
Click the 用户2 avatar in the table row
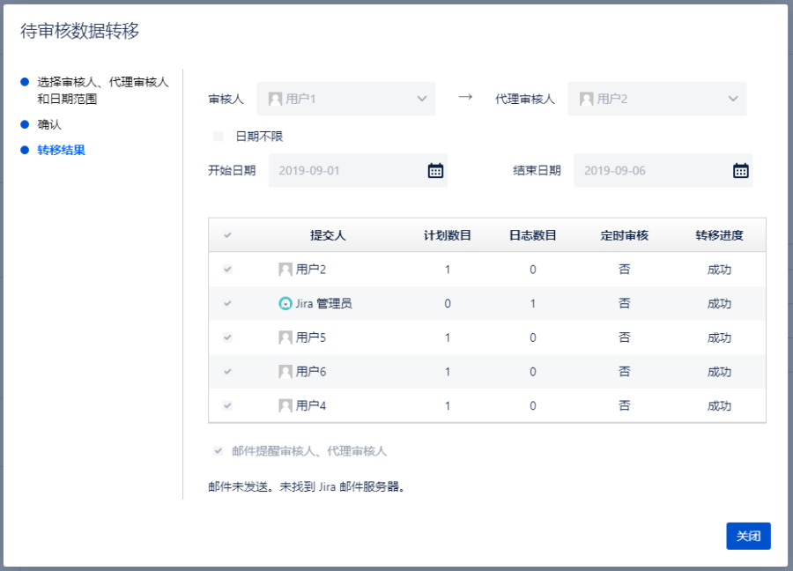[285, 270]
